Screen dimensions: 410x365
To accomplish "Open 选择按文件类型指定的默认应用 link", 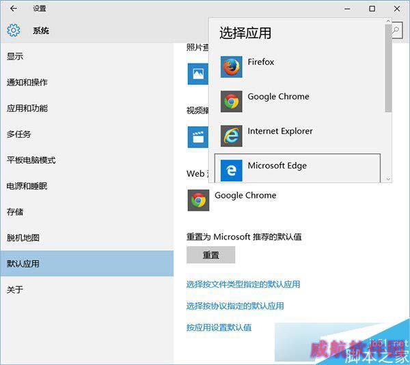I will pyautogui.click(x=243, y=284).
